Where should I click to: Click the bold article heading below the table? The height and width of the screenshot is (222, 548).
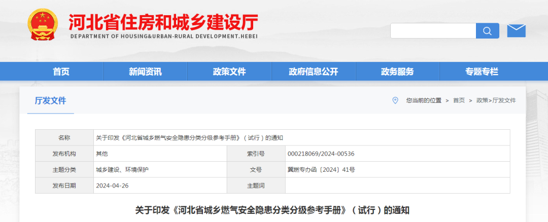pos(272,210)
